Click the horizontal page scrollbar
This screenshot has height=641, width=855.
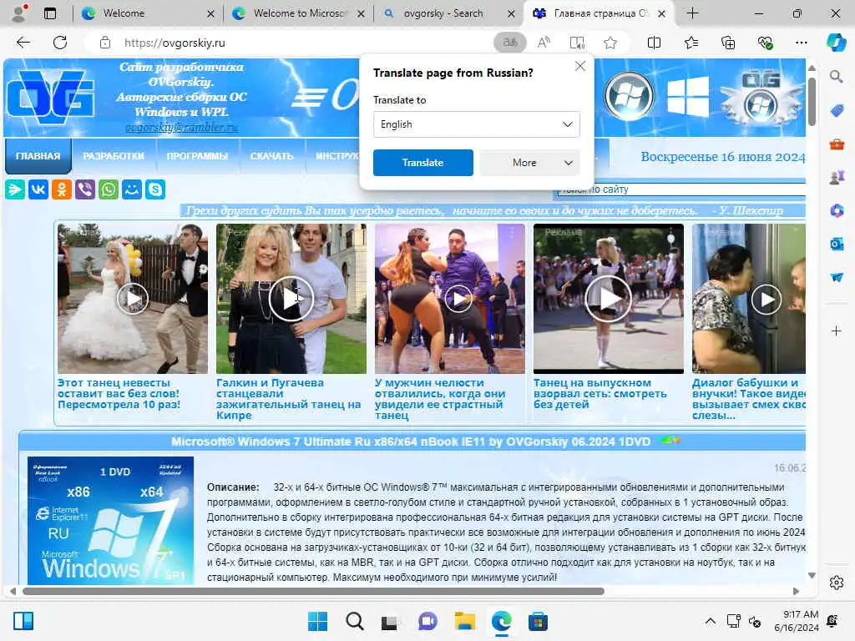(x=314, y=591)
